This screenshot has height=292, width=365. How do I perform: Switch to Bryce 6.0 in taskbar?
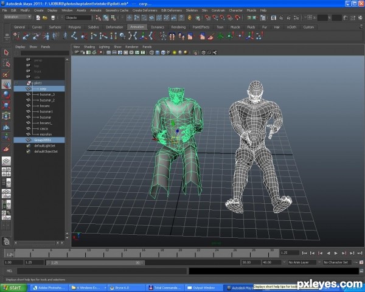pyautogui.click(x=126, y=288)
